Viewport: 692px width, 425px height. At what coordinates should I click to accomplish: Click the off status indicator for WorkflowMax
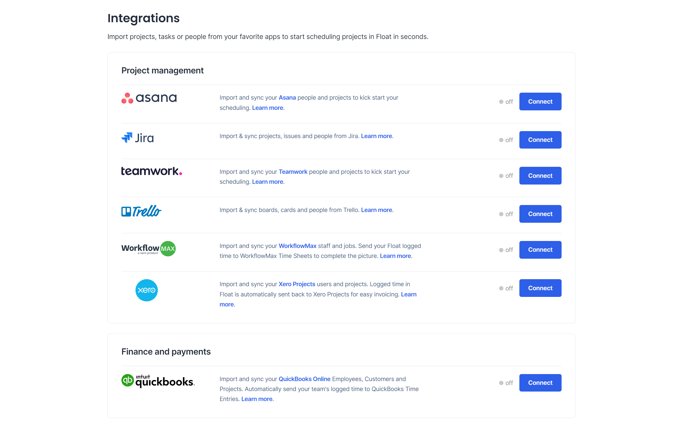pos(506,250)
